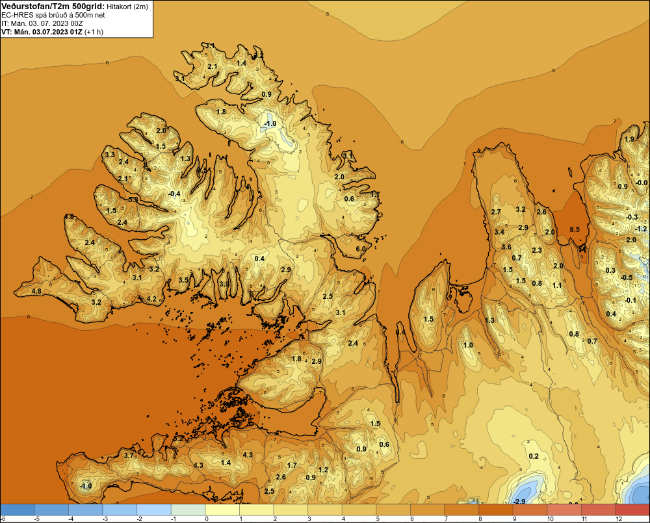Click the -2.9 temperature label near the glacier
This screenshot has height=523, width=650.
click(519, 502)
